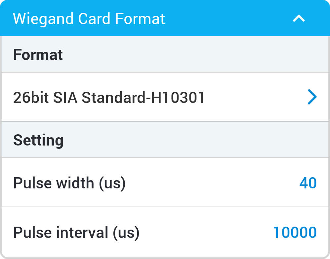Open the Pulse width (us) setting row
Screen dimensions: 330x259
[x=165, y=183]
